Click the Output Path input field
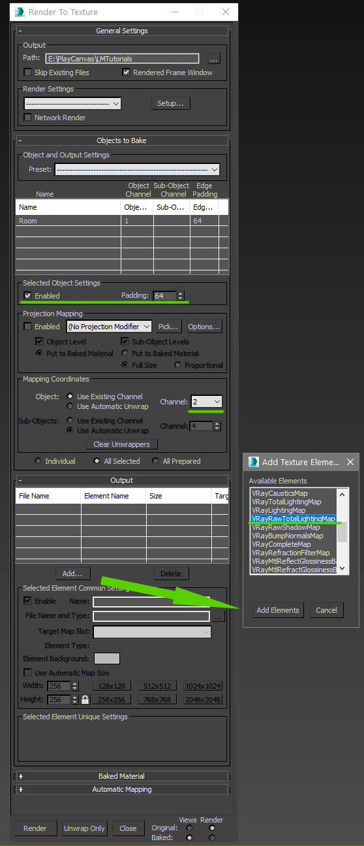The height and width of the screenshot is (846, 364). (x=122, y=59)
